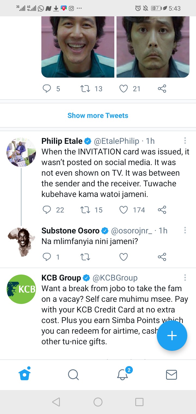Like Substone Osoro's reply

pyautogui.click(x=124, y=257)
